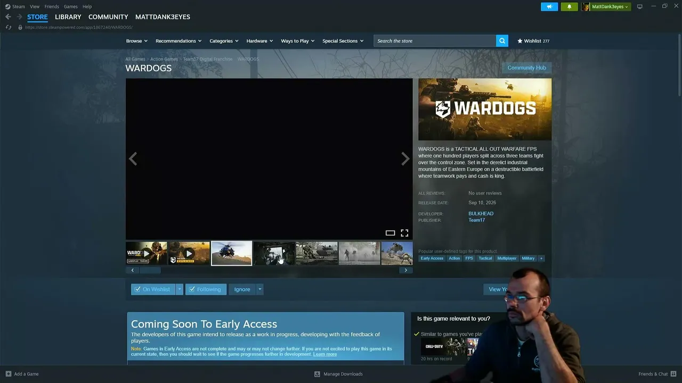Expand the Special Sections dropdown
Image resolution: width=682 pixels, height=383 pixels.
point(343,41)
